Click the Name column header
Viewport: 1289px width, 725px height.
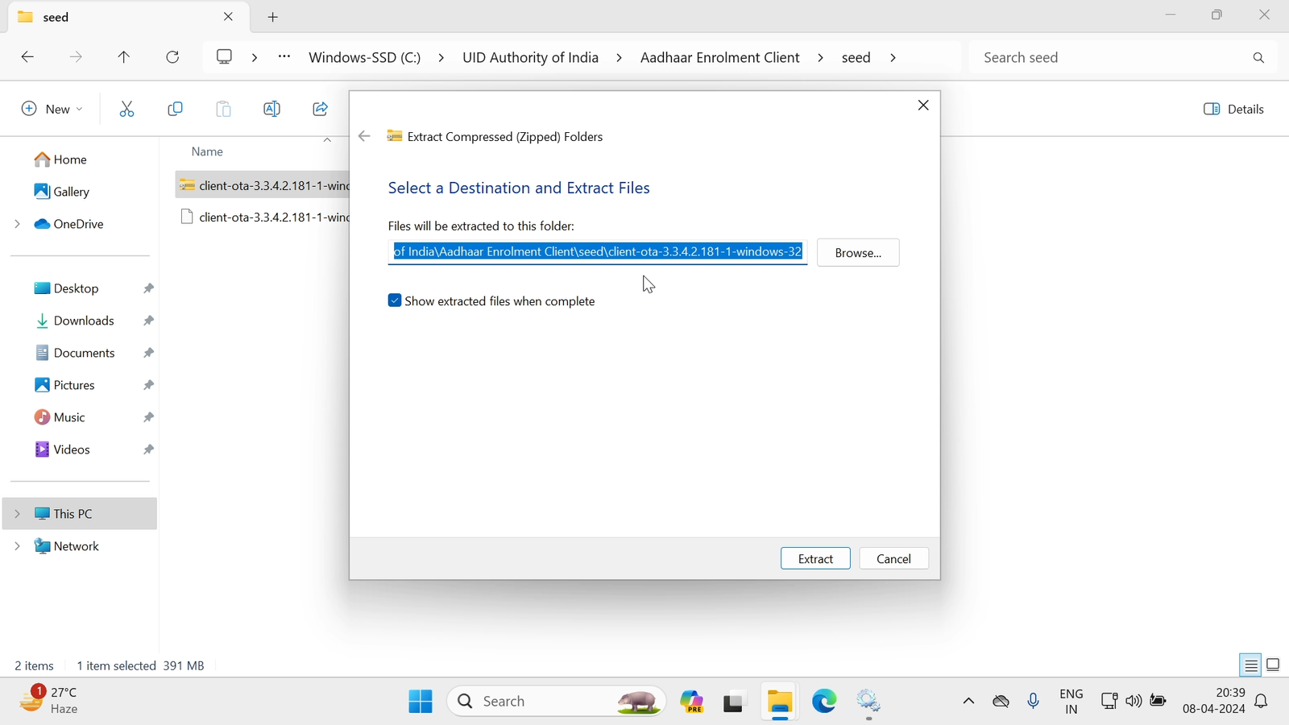point(207,151)
